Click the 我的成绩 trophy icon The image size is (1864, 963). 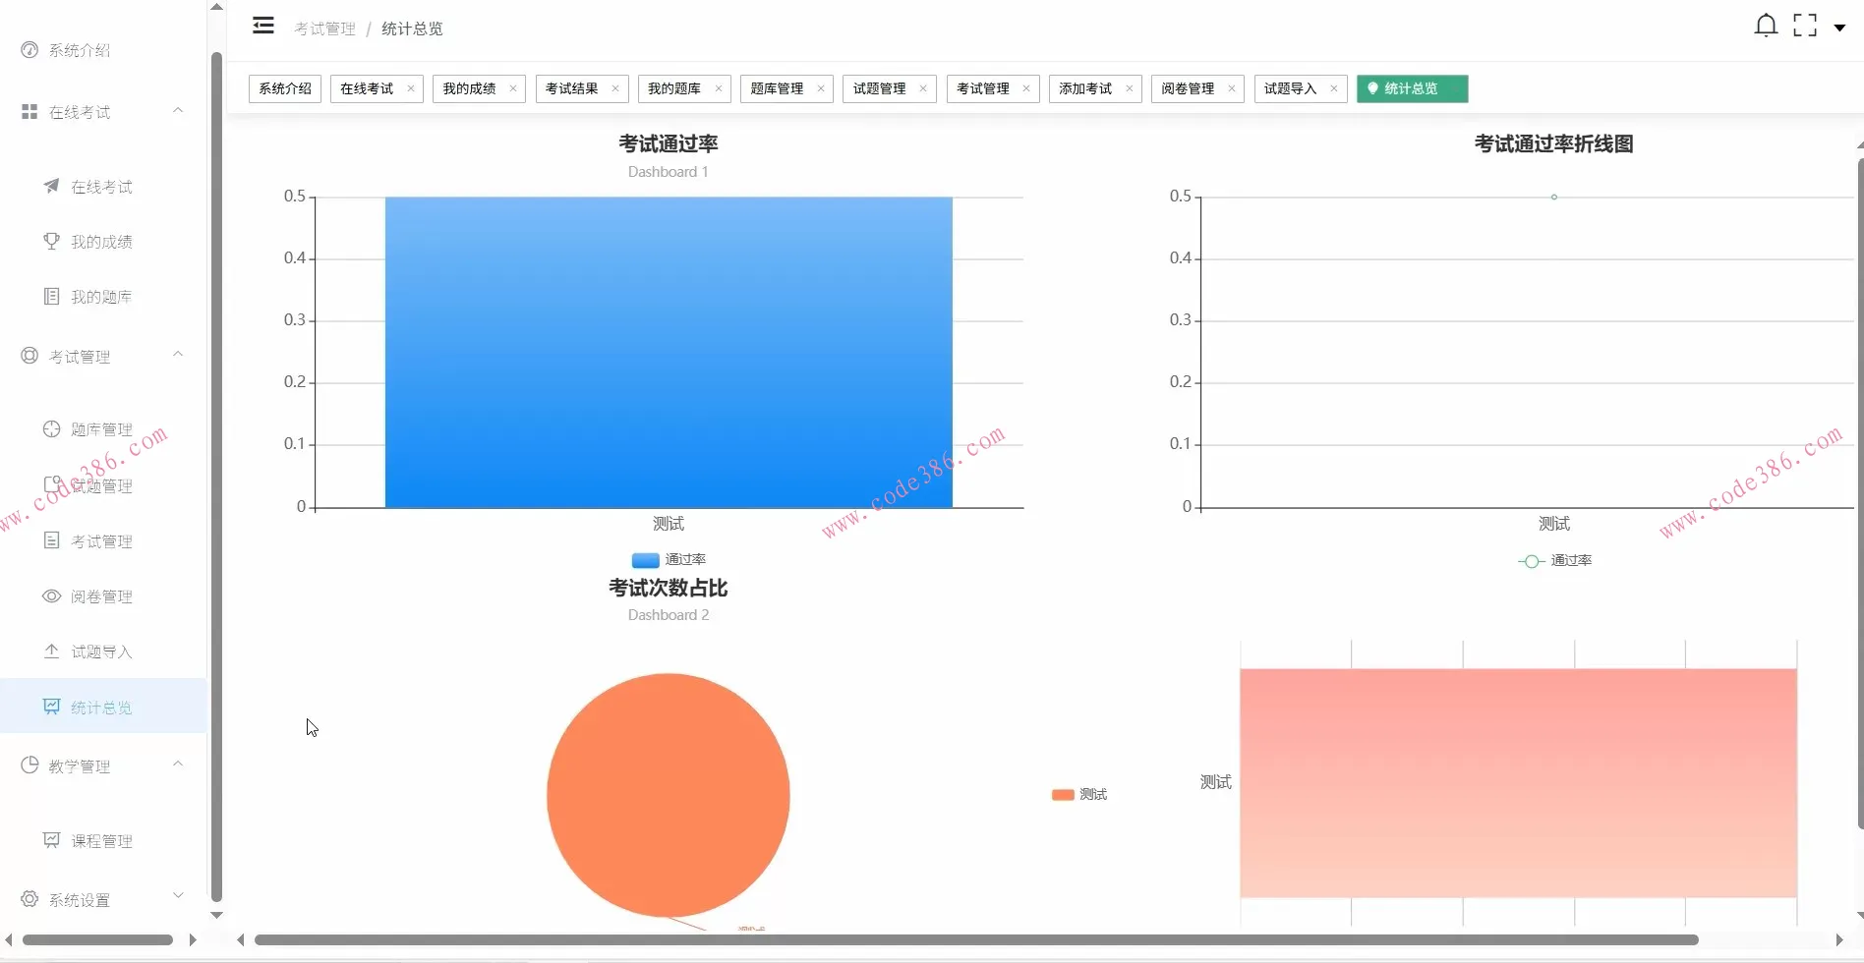coord(51,241)
